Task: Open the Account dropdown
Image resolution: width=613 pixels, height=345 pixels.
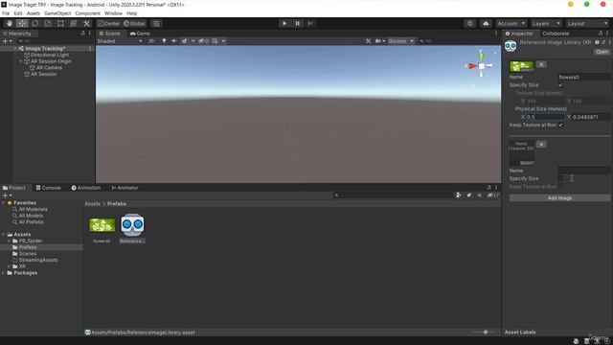Action: click(511, 23)
